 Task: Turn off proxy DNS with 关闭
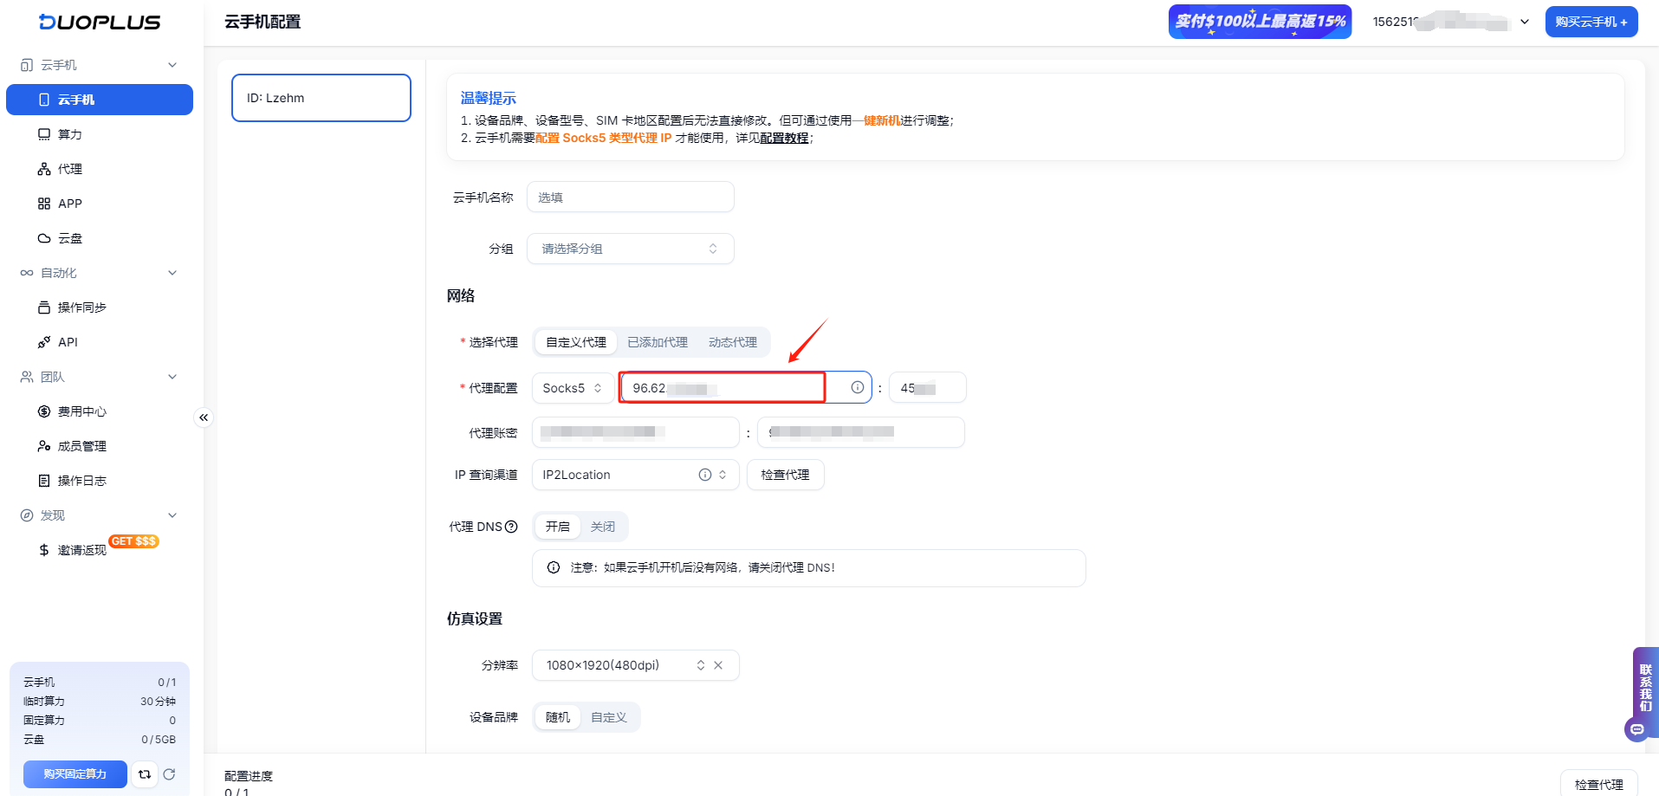pyautogui.click(x=603, y=527)
